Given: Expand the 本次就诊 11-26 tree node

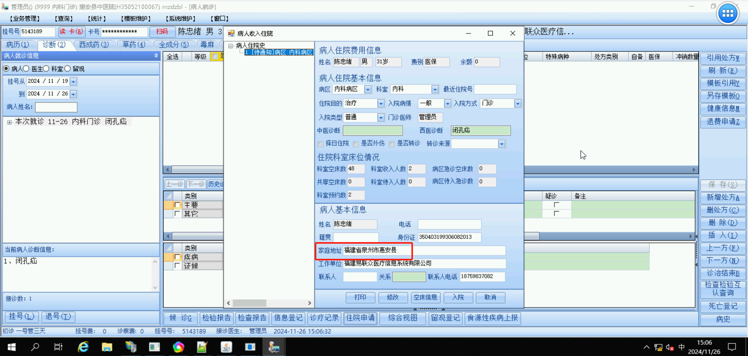Looking at the screenshot, I should 9,122.
